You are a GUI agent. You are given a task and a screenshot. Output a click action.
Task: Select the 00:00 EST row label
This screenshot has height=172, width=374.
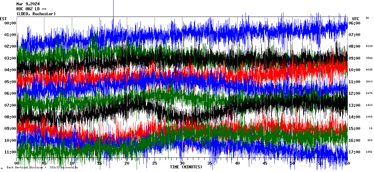tap(10, 23)
